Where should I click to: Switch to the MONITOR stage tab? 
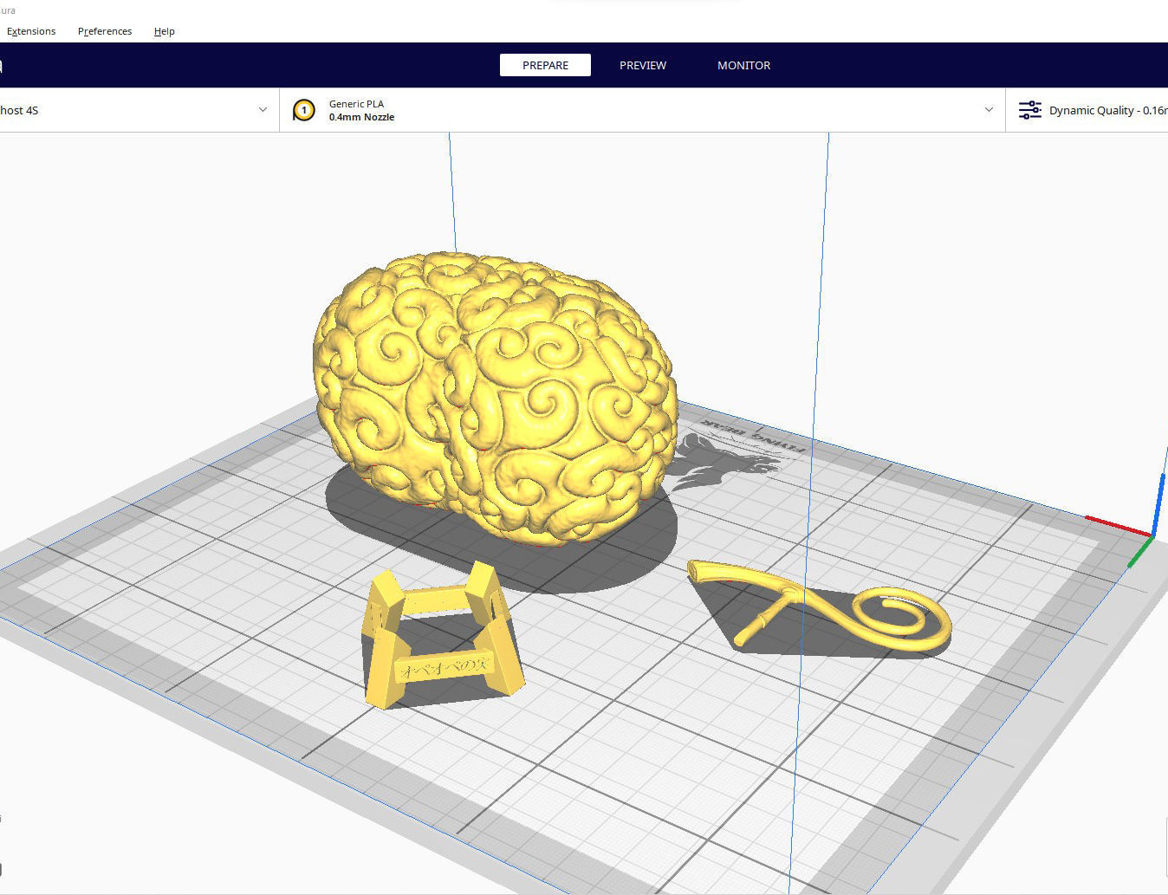[743, 65]
